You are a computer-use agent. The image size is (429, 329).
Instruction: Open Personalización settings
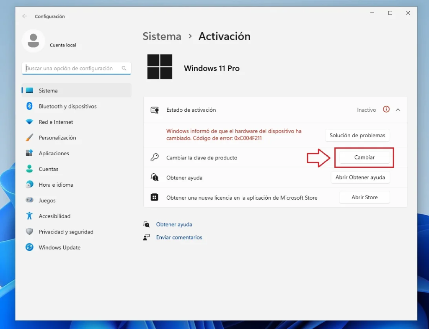tap(76, 138)
